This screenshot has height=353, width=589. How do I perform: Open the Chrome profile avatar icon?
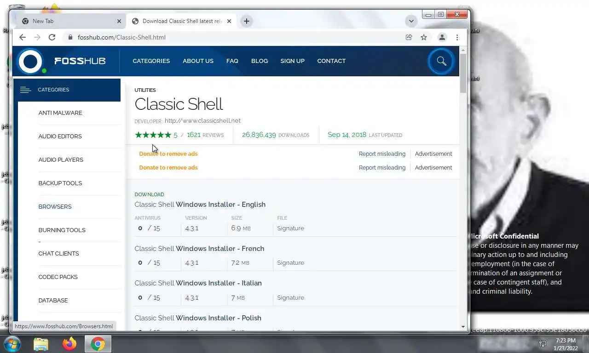[x=442, y=37]
